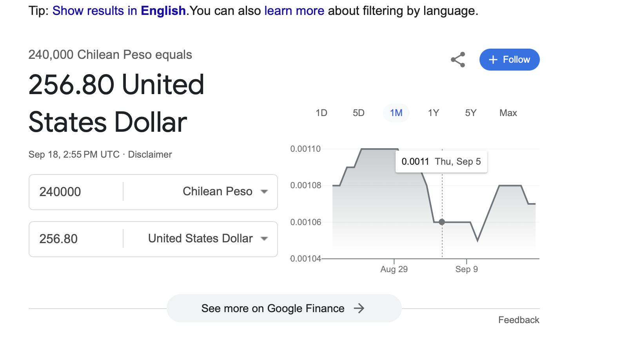Click the 256.80 amount input field

point(76,239)
